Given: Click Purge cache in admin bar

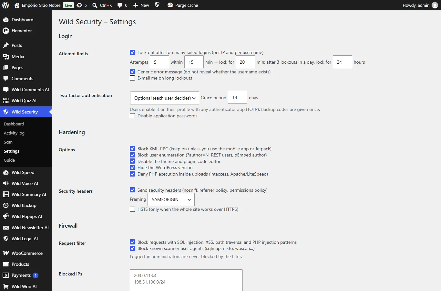Looking at the screenshot, I should [183, 5].
